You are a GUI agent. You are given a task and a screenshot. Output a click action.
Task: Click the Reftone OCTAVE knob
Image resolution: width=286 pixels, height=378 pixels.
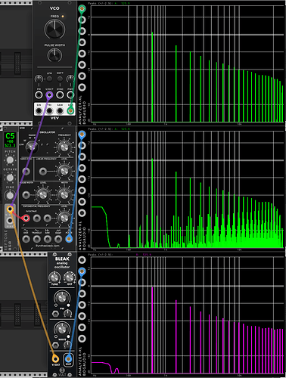coord(10,178)
